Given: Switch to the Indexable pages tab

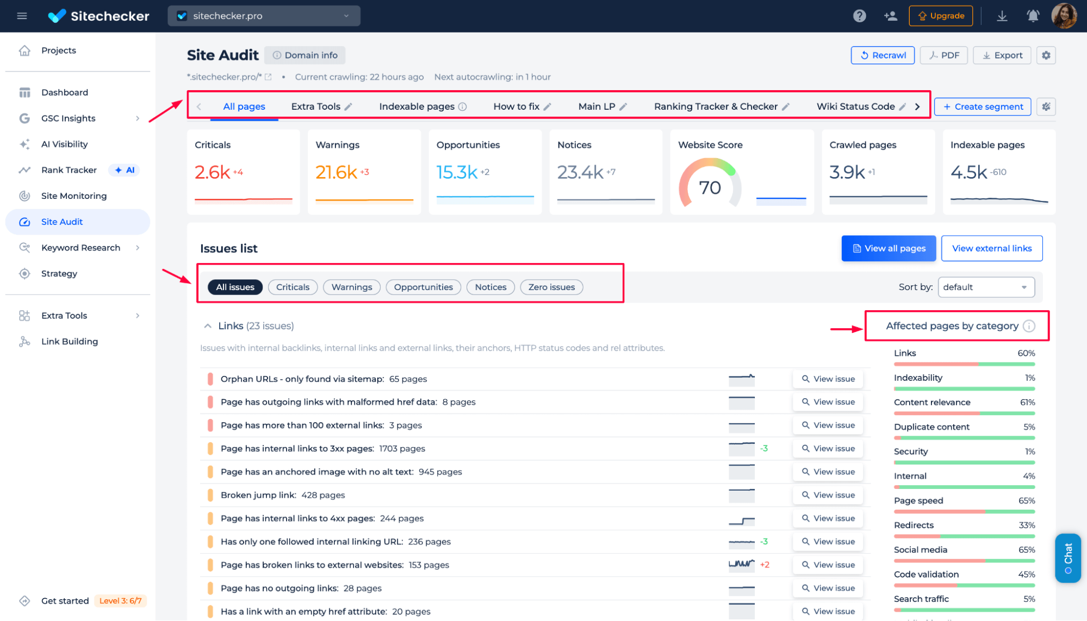Looking at the screenshot, I should tap(417, 106).
